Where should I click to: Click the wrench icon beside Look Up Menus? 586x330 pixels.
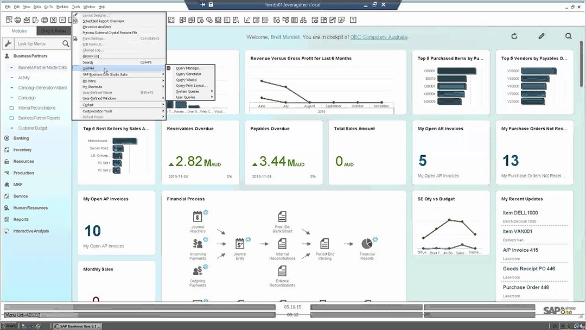tap(8, 43)
